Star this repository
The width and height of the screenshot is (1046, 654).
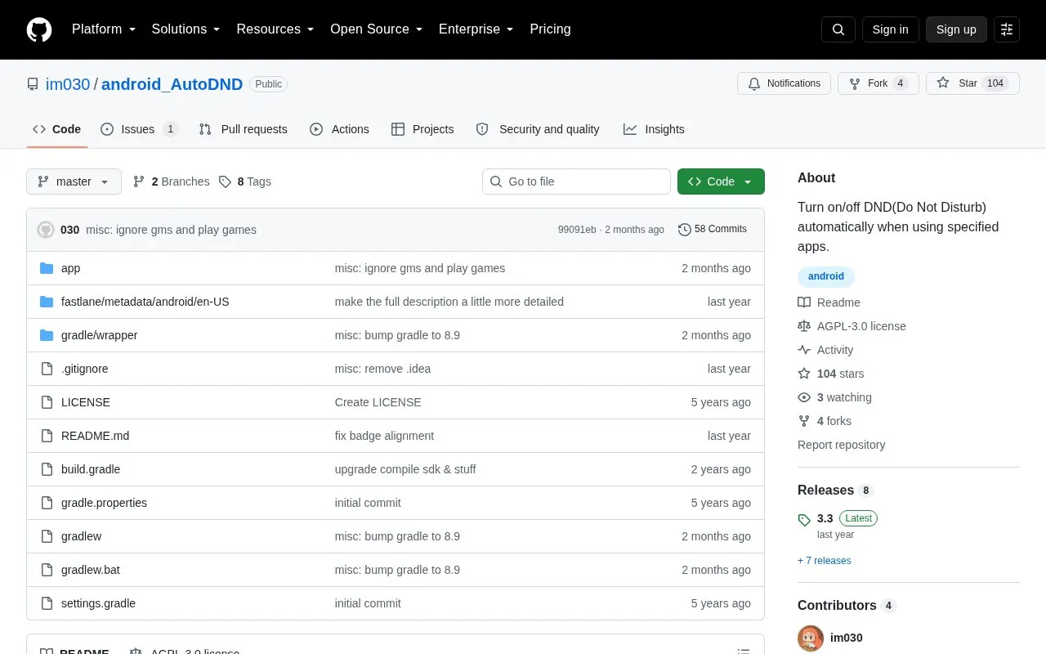[x=972, y=83]
